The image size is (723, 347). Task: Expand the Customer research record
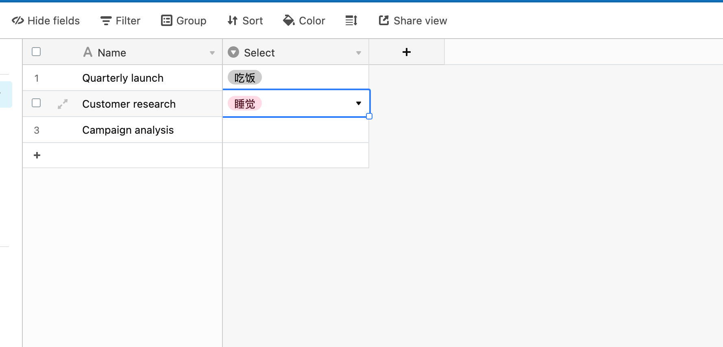coord(63,104)
